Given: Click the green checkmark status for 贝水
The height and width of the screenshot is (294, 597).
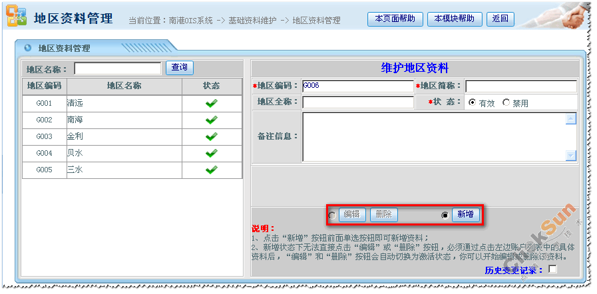Looking at the screenshot, I should [x=211, y=153].
